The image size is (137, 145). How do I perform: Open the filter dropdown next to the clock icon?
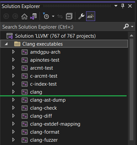click(x=53, y=16)
